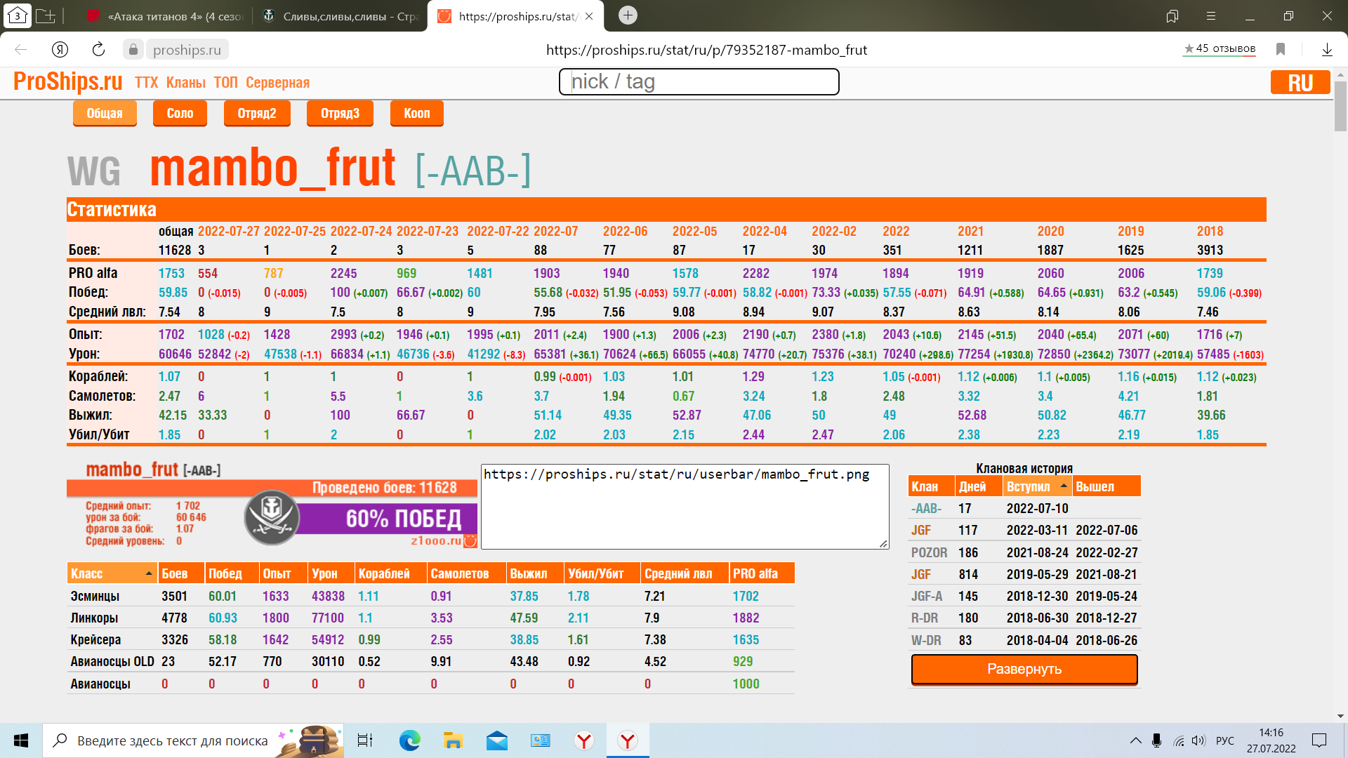
Task: Click the RU region button
Action: pyautogui.click(x=1300, y=82)
